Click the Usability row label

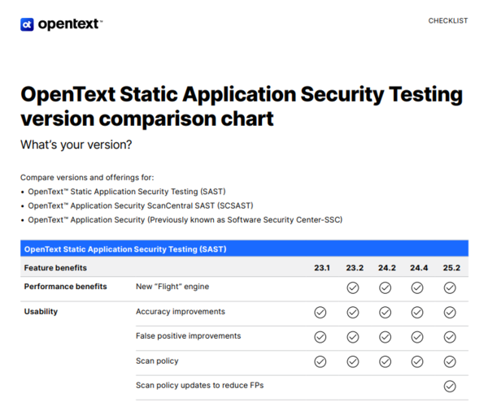[x=41, y=311]
